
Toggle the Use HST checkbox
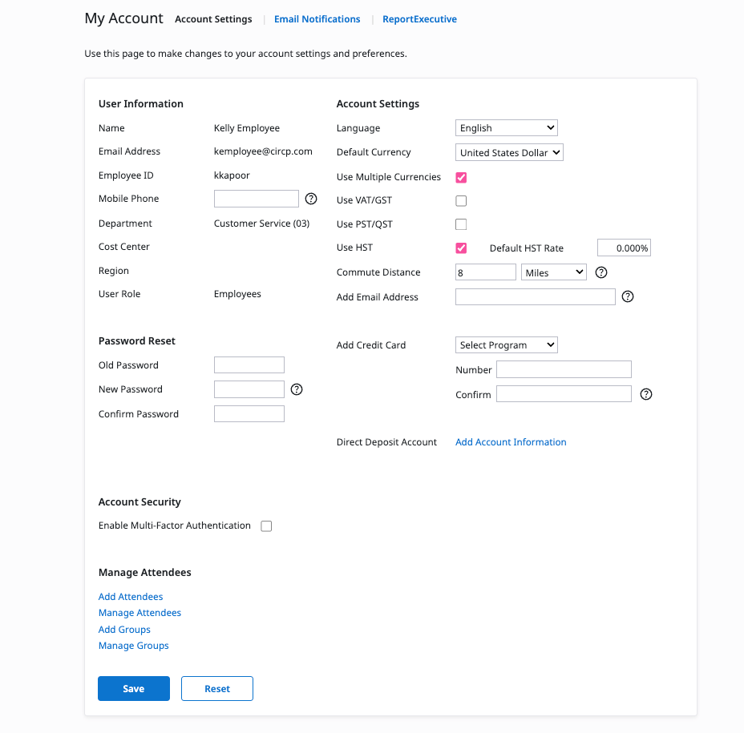[x=461, y=248]
